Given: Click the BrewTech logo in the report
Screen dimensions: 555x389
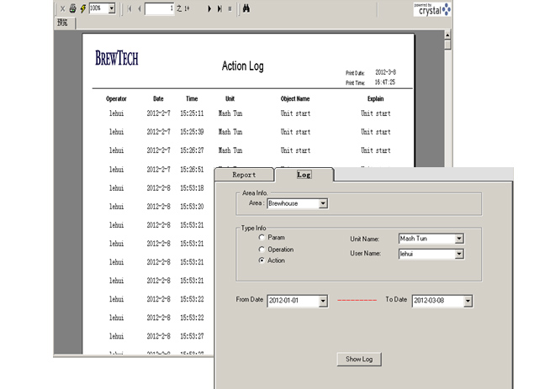Looking at the screenshot, I should click(117, 58).
